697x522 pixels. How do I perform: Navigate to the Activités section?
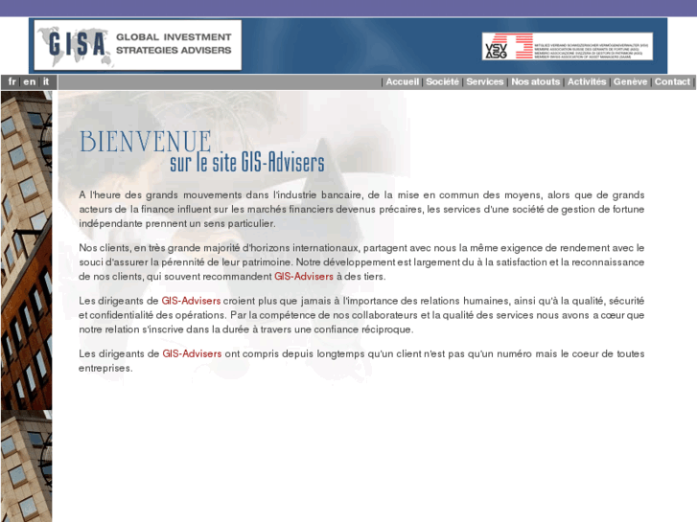coord(587,81)
